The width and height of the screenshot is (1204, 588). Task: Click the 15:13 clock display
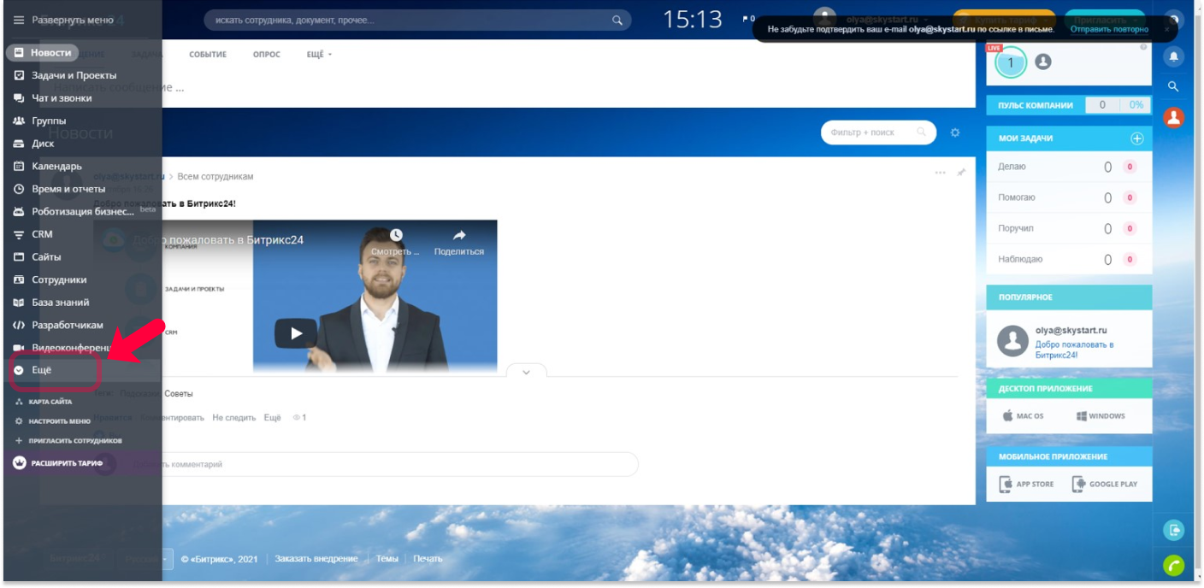[x=693, y=20]
